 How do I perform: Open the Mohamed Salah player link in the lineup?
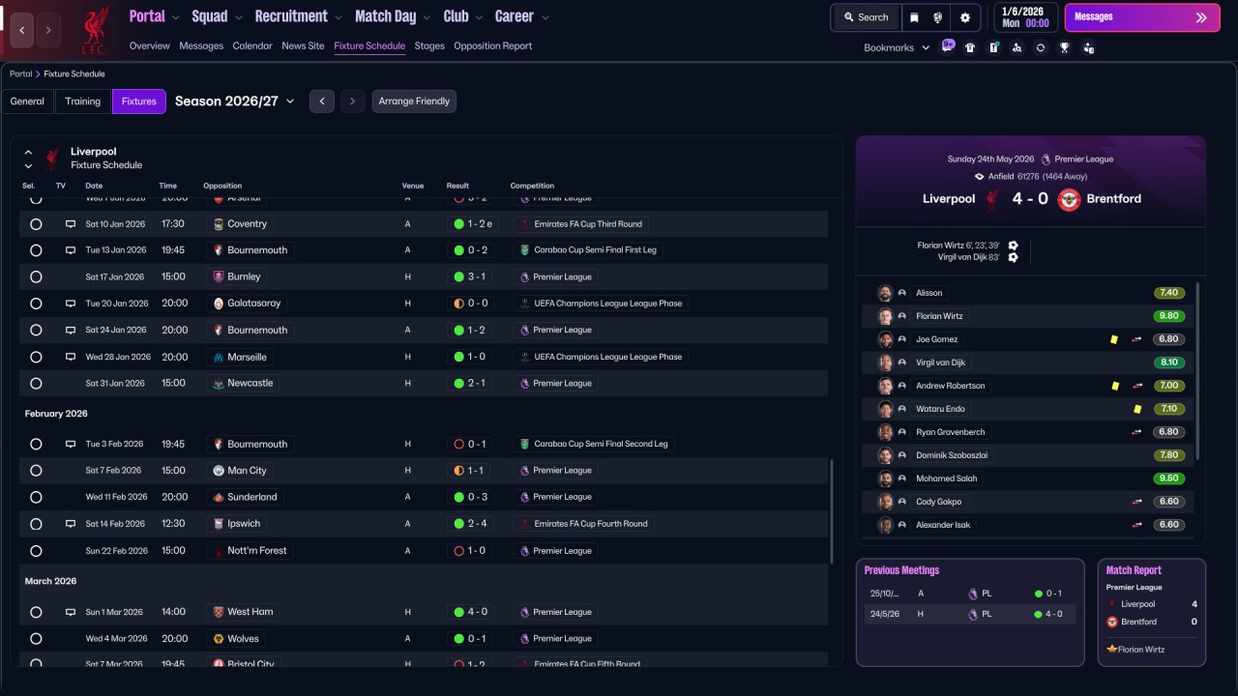tap(946, 478)
